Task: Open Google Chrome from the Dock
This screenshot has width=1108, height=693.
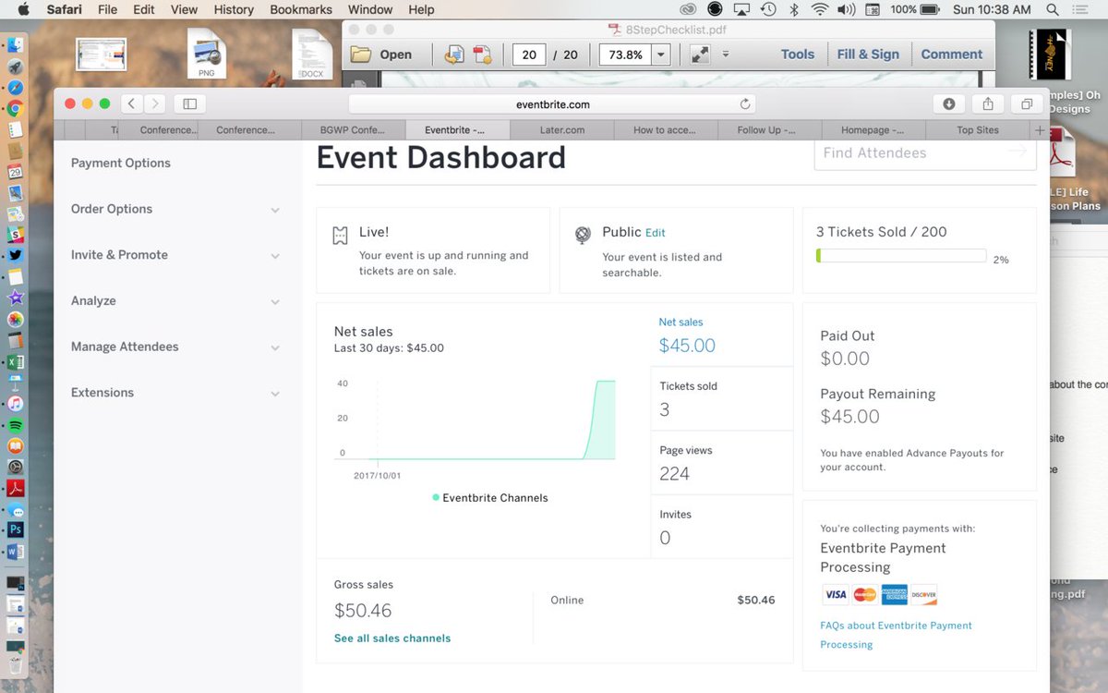Action: [15, 109]
